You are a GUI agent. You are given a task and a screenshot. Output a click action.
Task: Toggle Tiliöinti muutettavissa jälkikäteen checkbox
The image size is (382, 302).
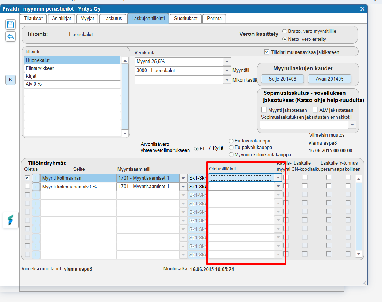click(x=267, y=52)
